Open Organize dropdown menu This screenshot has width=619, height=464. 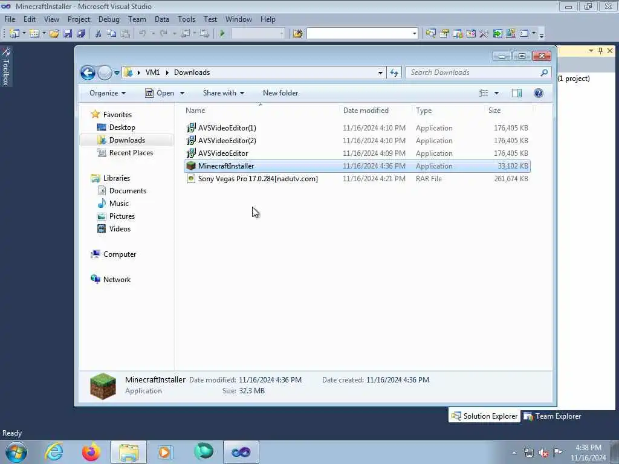[x=108, y=93]
